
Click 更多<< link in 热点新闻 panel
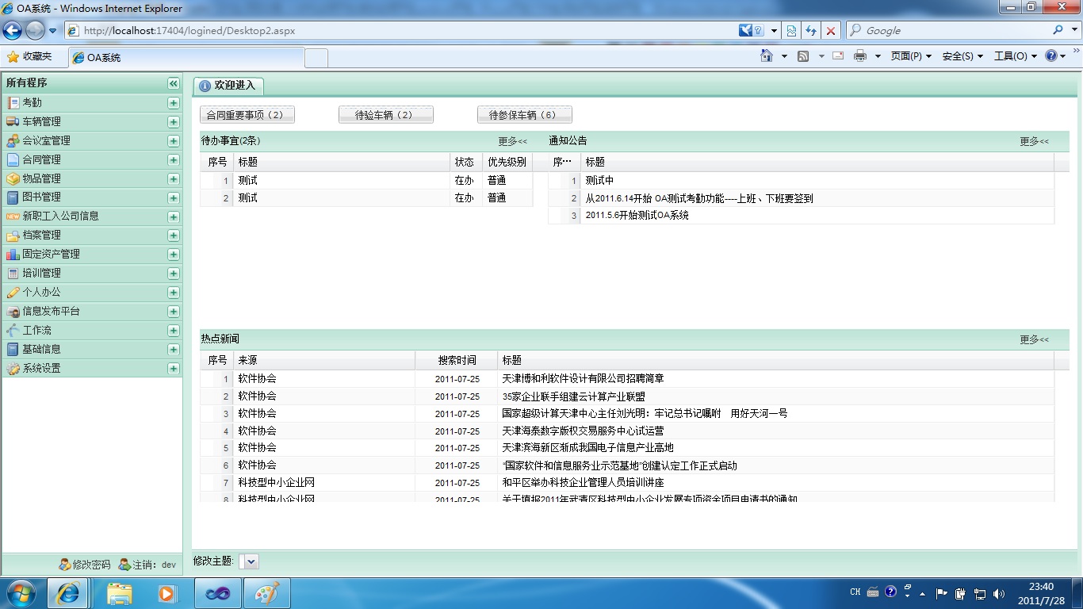[1034, 339]
